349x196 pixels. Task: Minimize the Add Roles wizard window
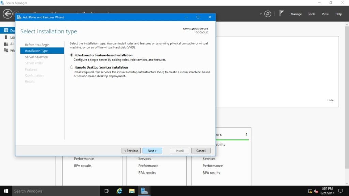coord(186,17)
